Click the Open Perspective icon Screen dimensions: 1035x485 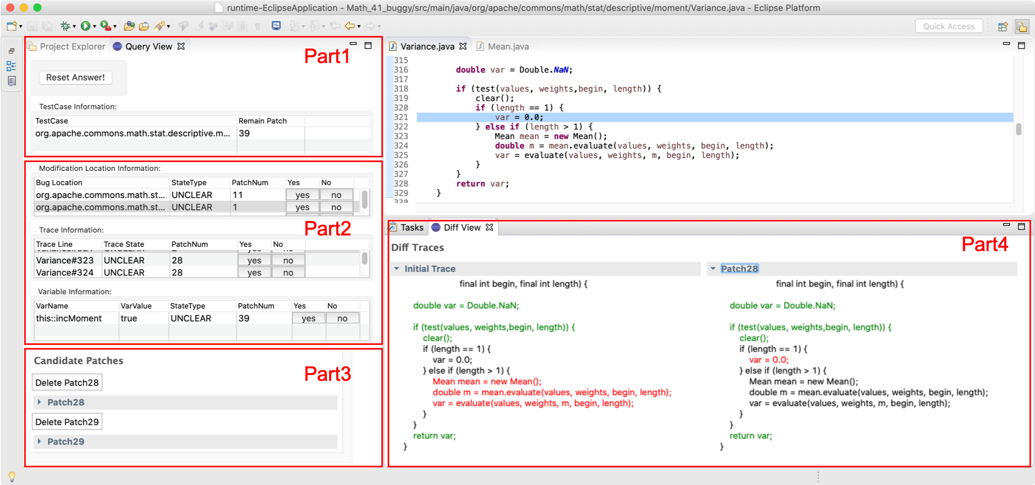click(1002, 27)
